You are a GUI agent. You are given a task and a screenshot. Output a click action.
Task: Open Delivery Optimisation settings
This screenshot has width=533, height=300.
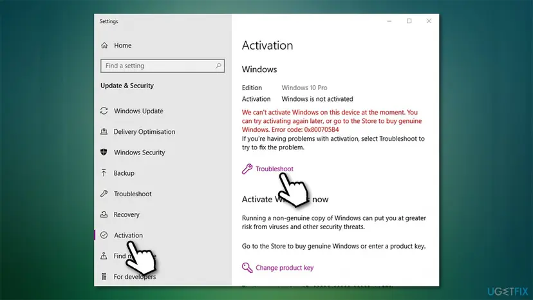coord(144,131)
